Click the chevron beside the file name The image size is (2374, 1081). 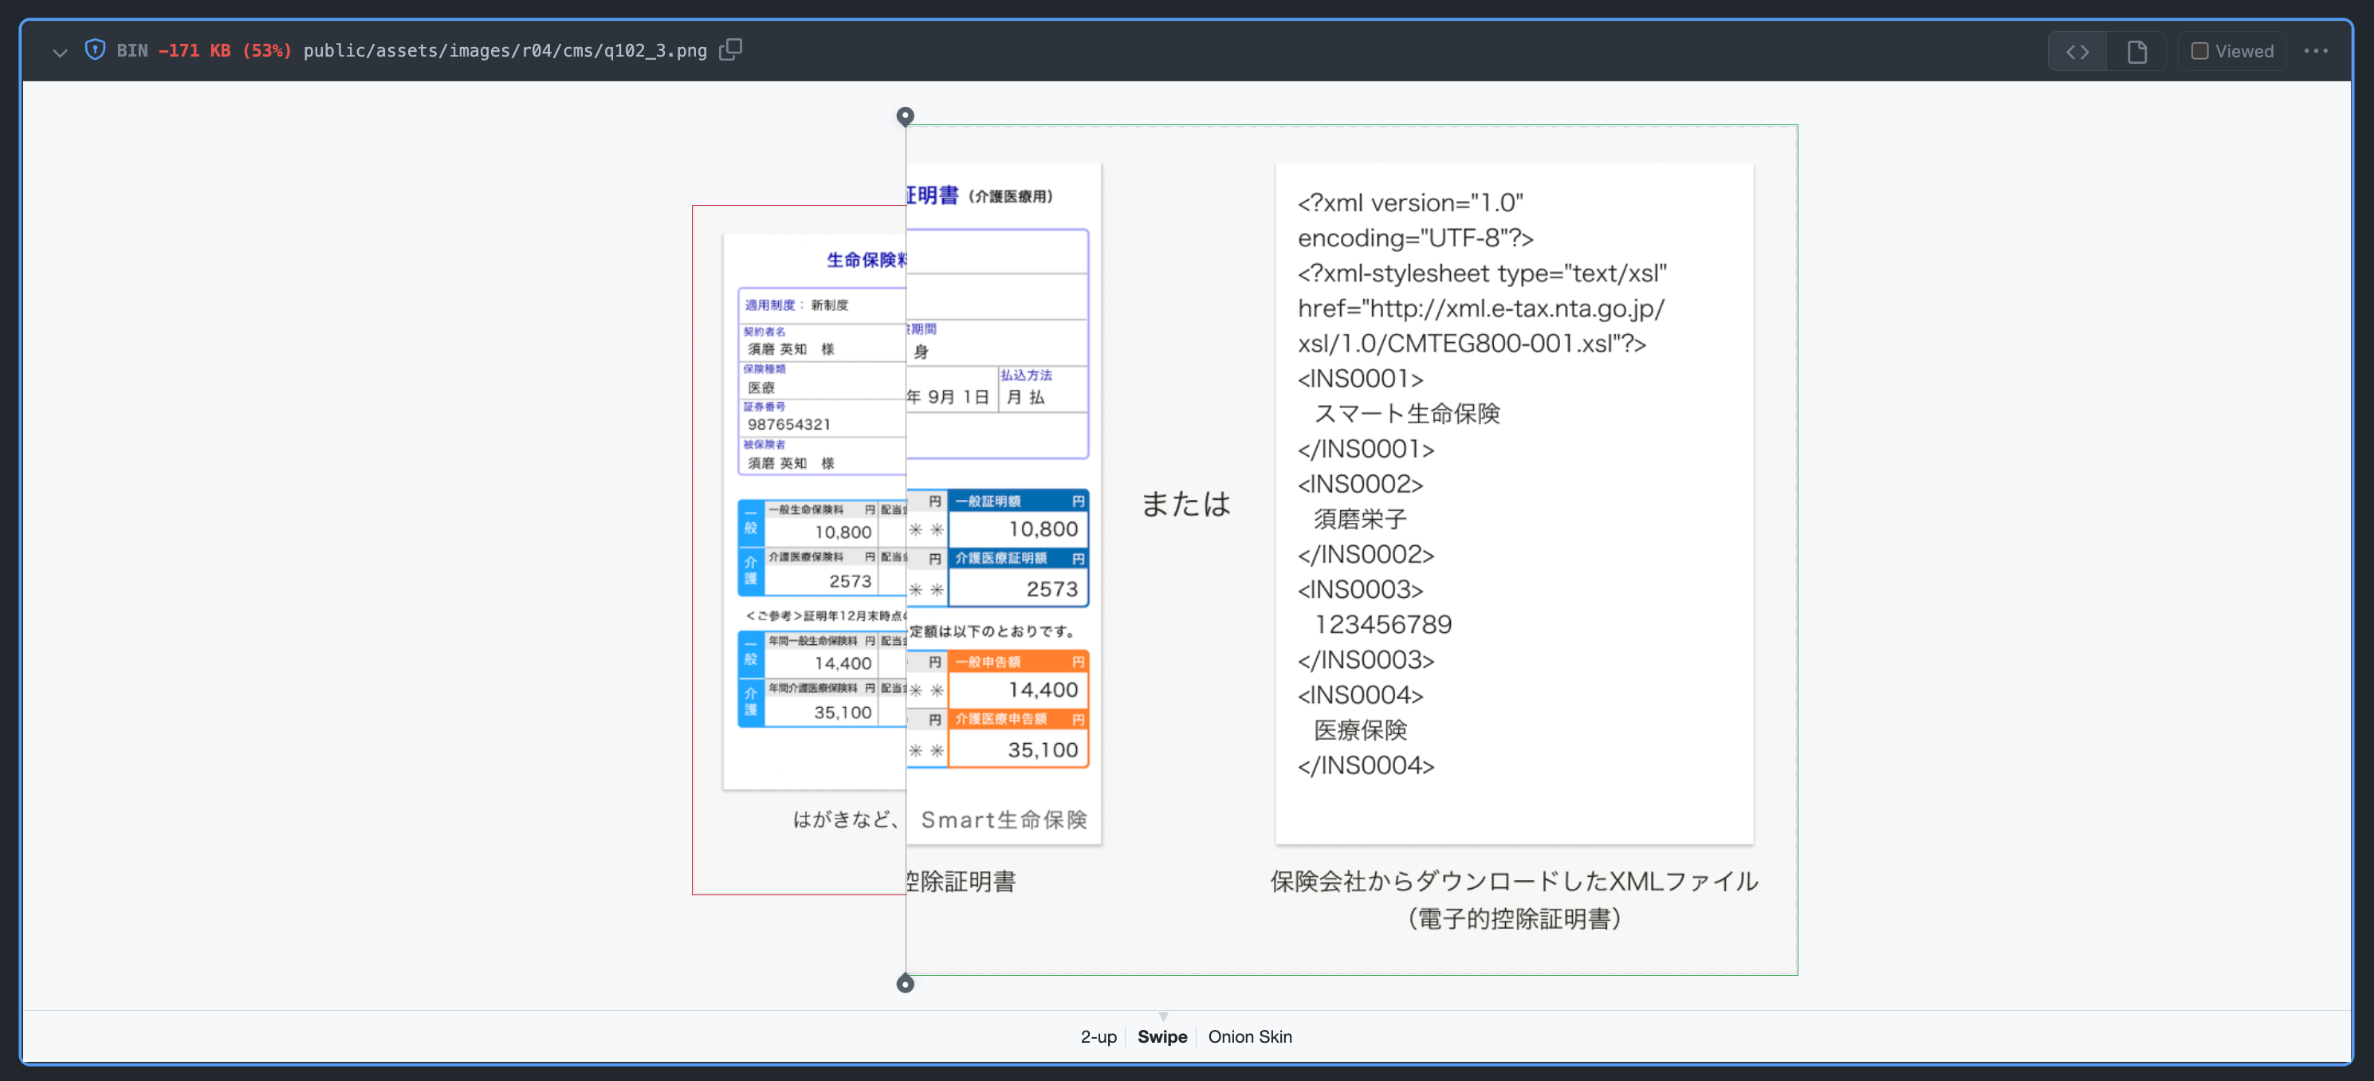(x=58, y=53)
